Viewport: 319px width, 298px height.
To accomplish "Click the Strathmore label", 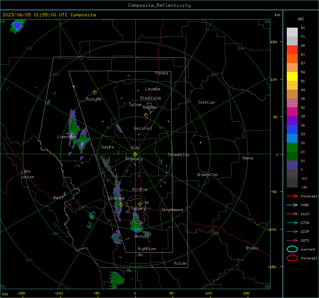I will 172,210.
